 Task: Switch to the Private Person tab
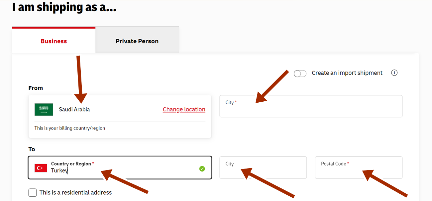pyautogui.click(x=137, y=41)
